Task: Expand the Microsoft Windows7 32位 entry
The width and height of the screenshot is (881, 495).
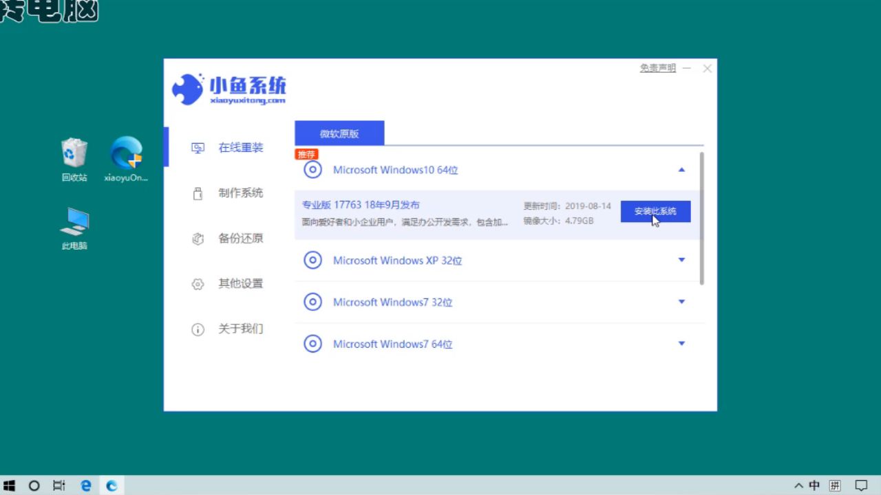Action: click(x=681, y=302)
